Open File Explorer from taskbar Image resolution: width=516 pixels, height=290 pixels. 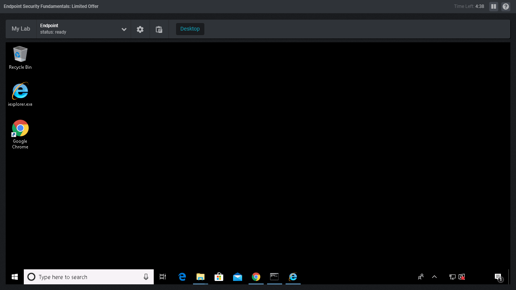[200, 277]
